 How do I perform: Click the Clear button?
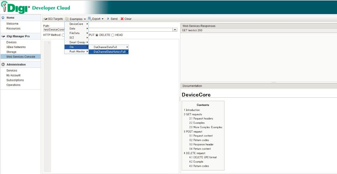pos(126,19)
